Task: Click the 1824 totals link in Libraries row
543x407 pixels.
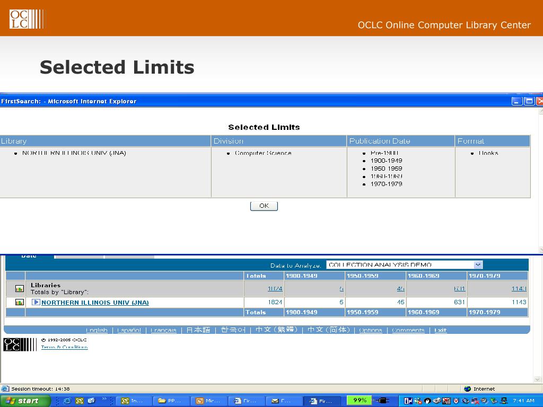Action: 275,289
